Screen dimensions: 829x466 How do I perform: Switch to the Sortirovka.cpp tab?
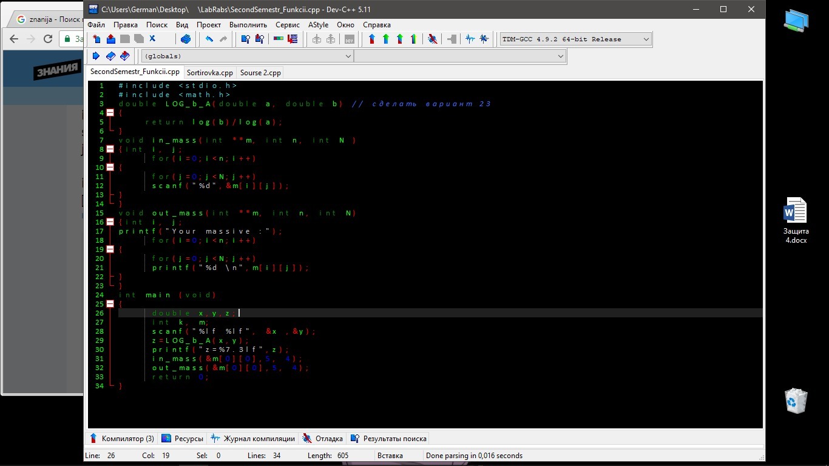pyautogui.click(x=209, y=73)
